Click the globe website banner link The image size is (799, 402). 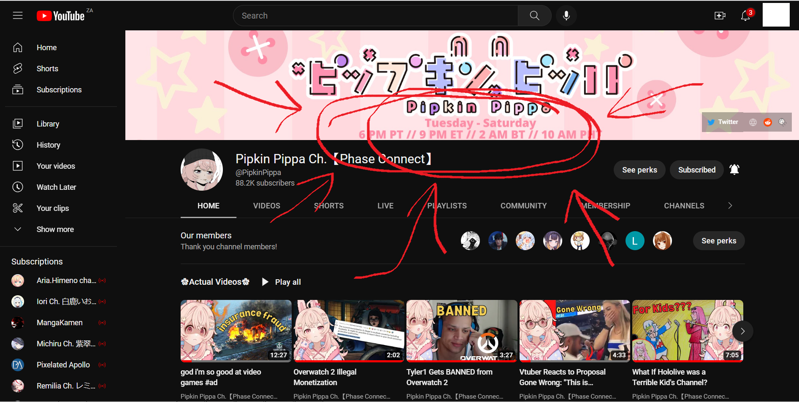coord(753,122)
